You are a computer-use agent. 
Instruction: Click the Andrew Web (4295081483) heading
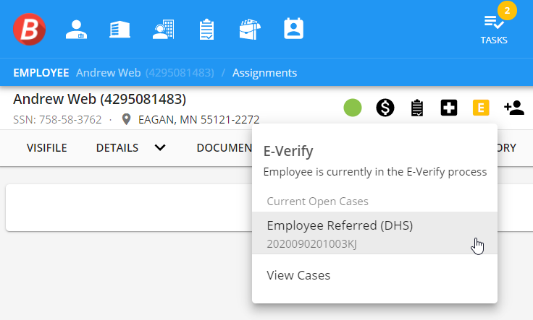(100, 99)
